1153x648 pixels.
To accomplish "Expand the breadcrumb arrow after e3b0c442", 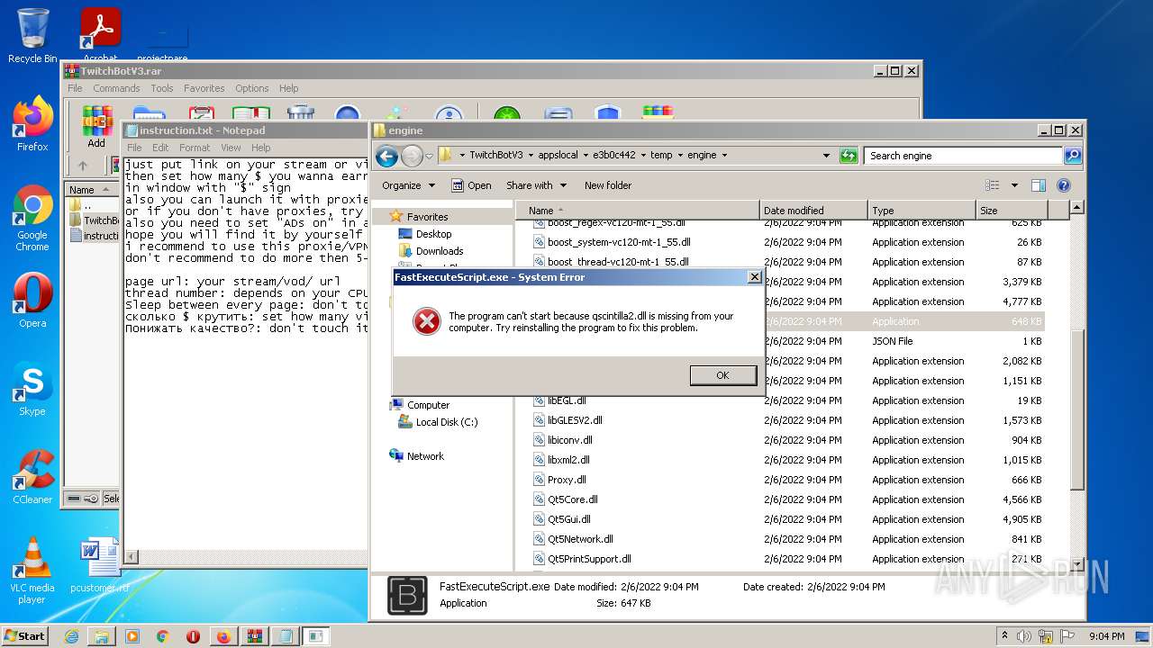I will coord(643,155).
